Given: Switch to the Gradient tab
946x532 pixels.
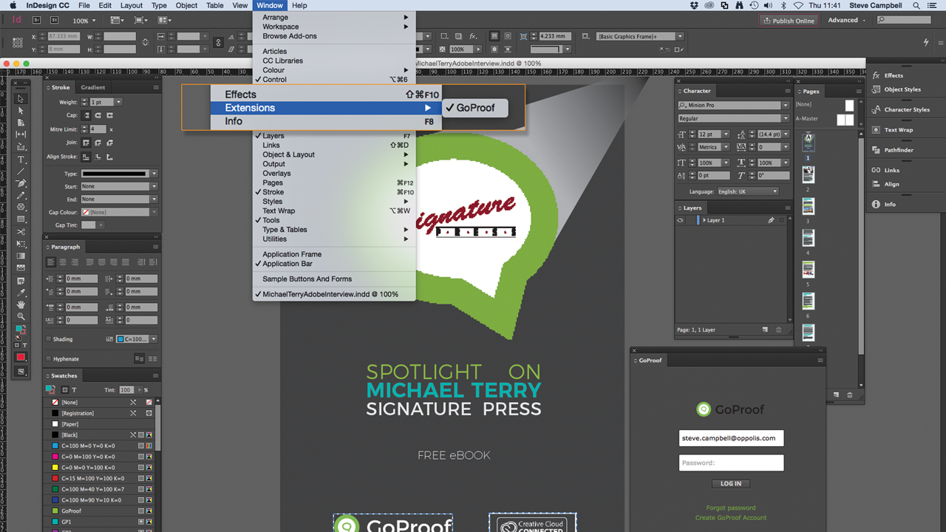Looking at the screenshot, I should 93,87.
